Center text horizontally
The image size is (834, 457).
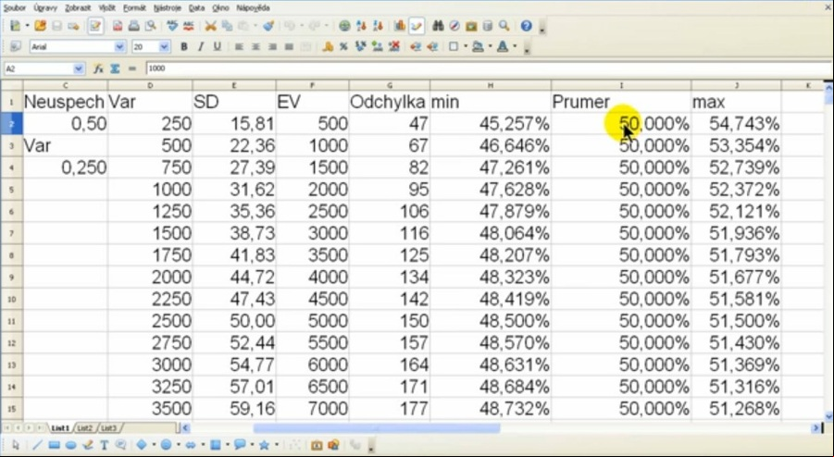(255, 47)
